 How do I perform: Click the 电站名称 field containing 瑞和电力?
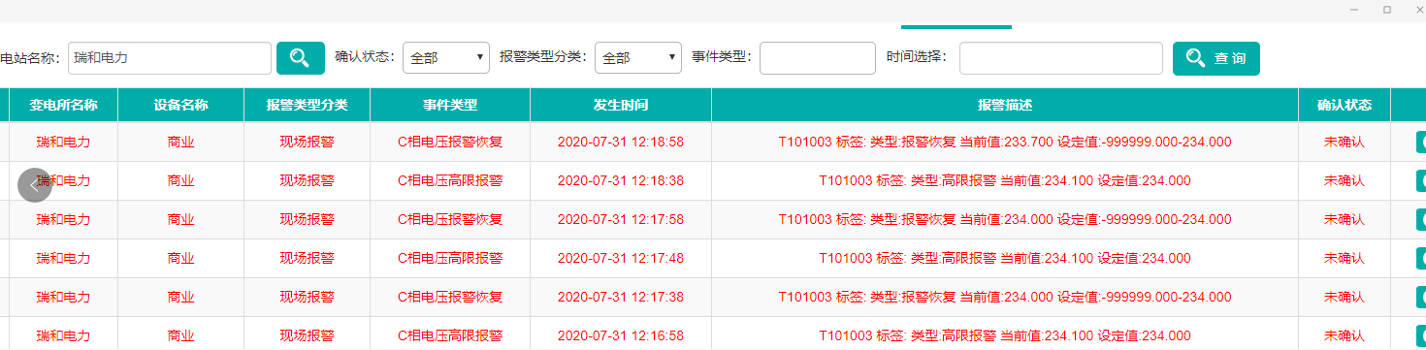[x=169, y=58]
